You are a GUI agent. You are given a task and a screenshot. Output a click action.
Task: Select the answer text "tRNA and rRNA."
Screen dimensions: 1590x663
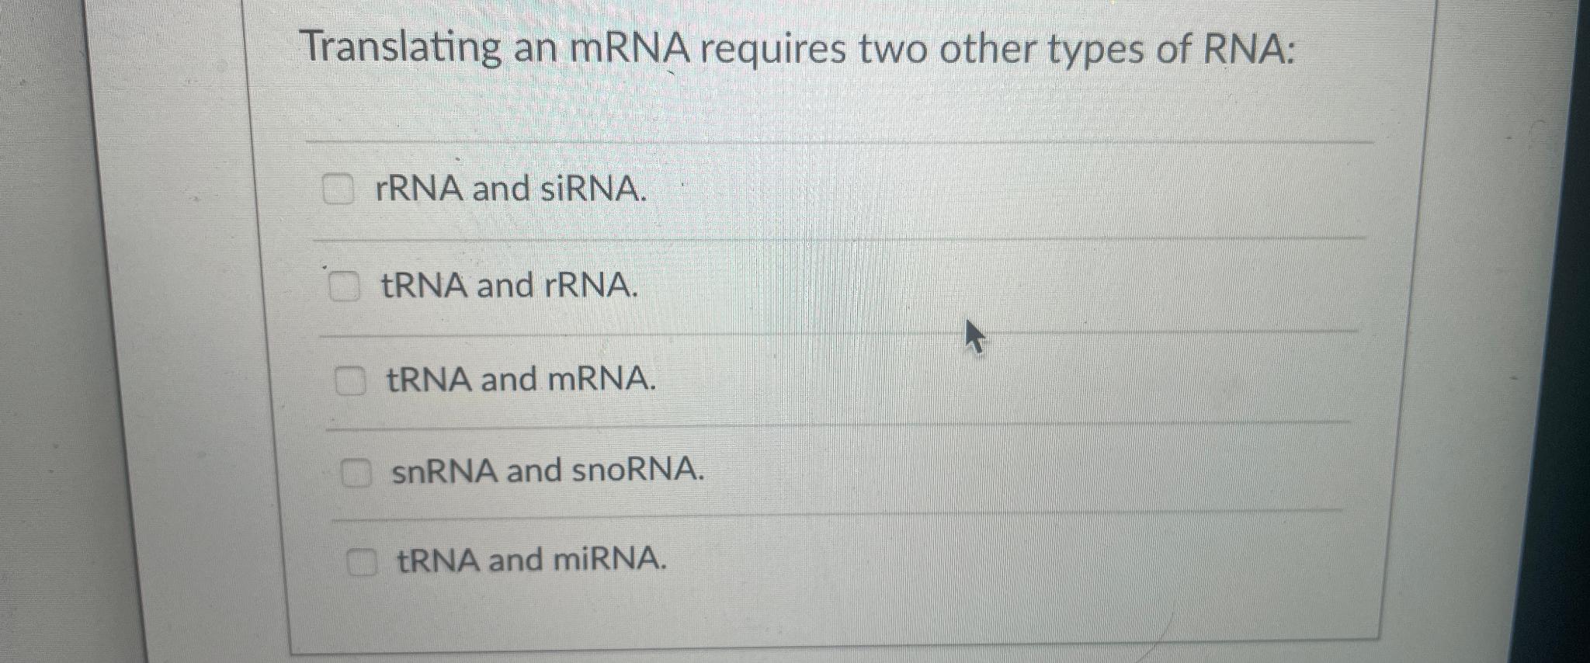point(509,287)
